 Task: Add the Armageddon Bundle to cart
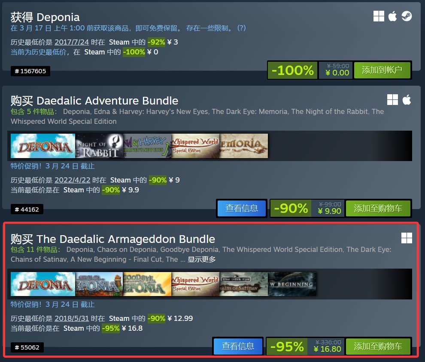tap(378, 346)
